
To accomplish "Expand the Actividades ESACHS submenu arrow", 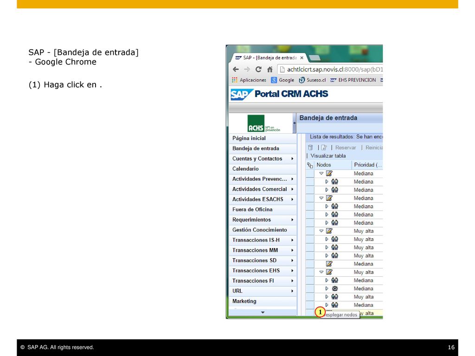I will click(x=292, y=199).
